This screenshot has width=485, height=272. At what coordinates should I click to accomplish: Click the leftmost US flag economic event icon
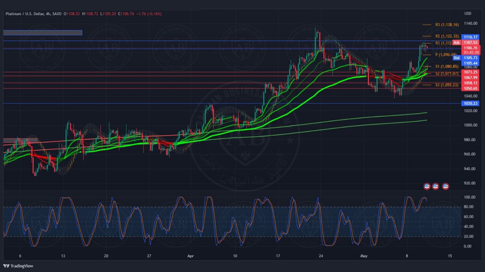[x=427, y=186]
